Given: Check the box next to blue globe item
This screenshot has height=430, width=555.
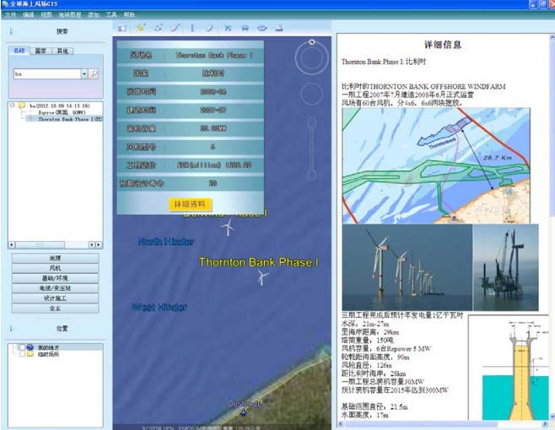Looking at the screenshot, I should (22, 347).
